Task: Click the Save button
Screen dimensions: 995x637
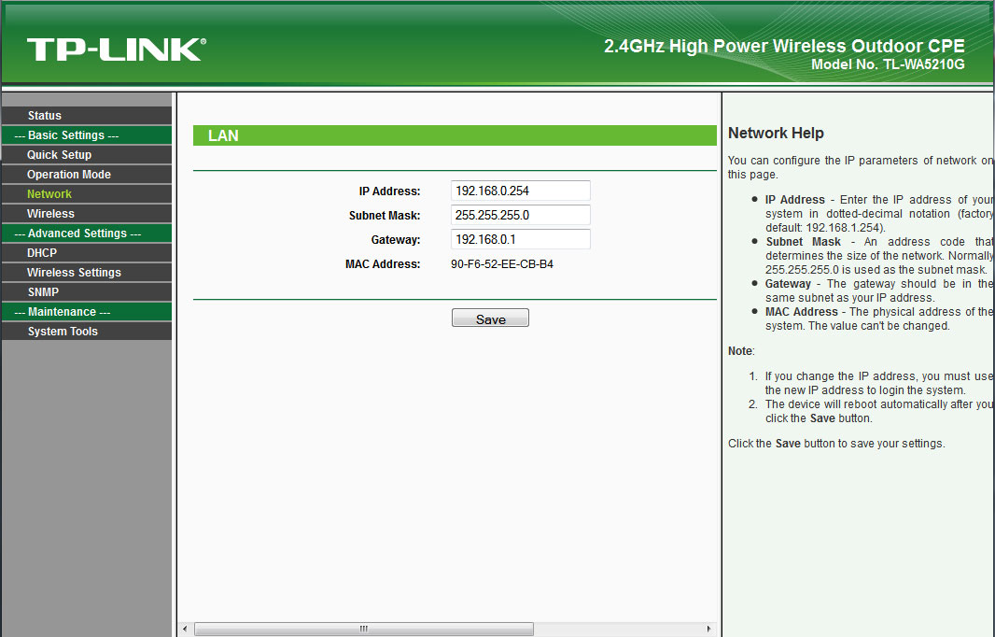Action: click(x=489, y=317)
